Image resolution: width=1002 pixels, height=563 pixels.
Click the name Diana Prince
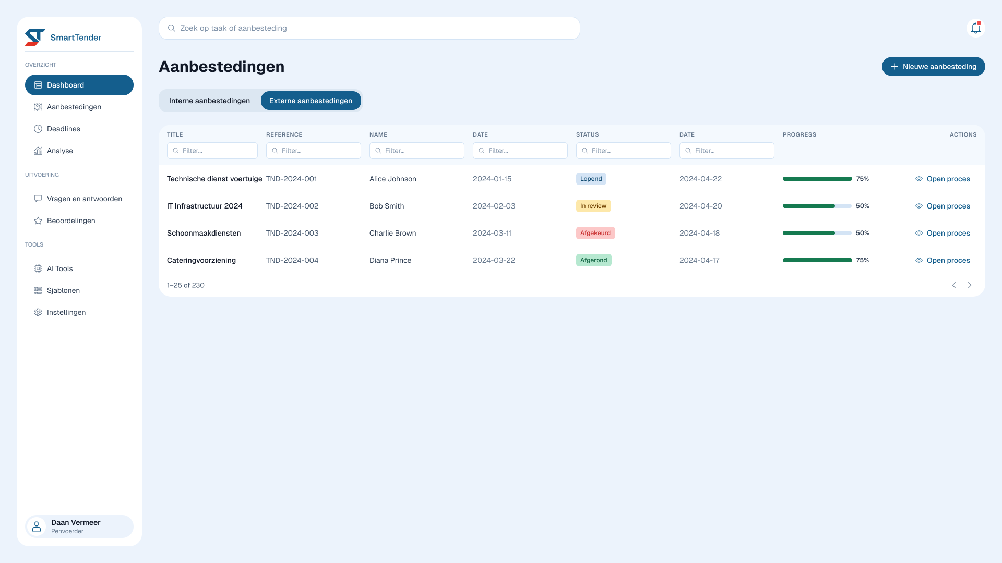pyautogui.click(x=390, y=260)
